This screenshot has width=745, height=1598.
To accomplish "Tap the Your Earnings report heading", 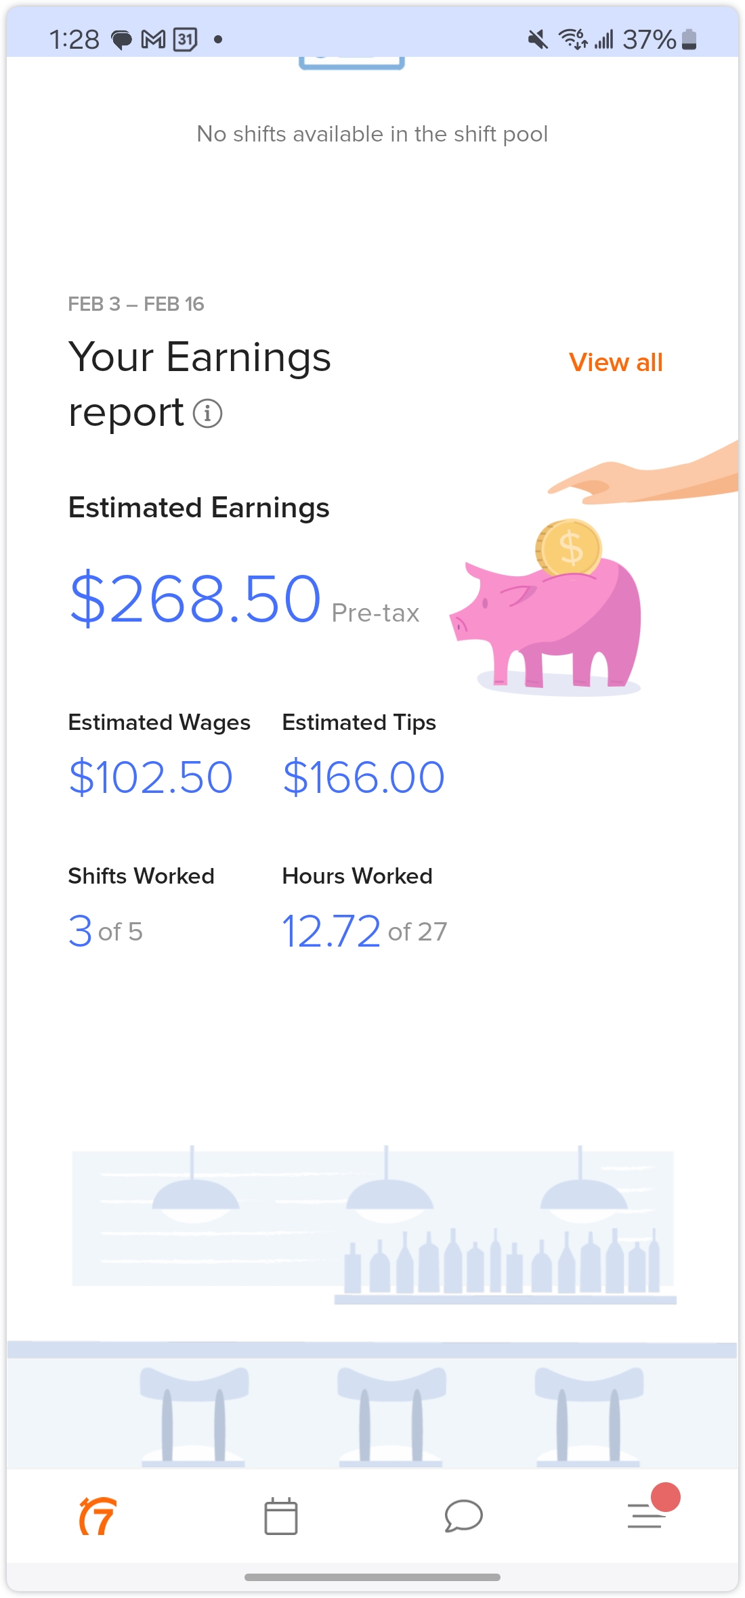I will click(200, 384).
